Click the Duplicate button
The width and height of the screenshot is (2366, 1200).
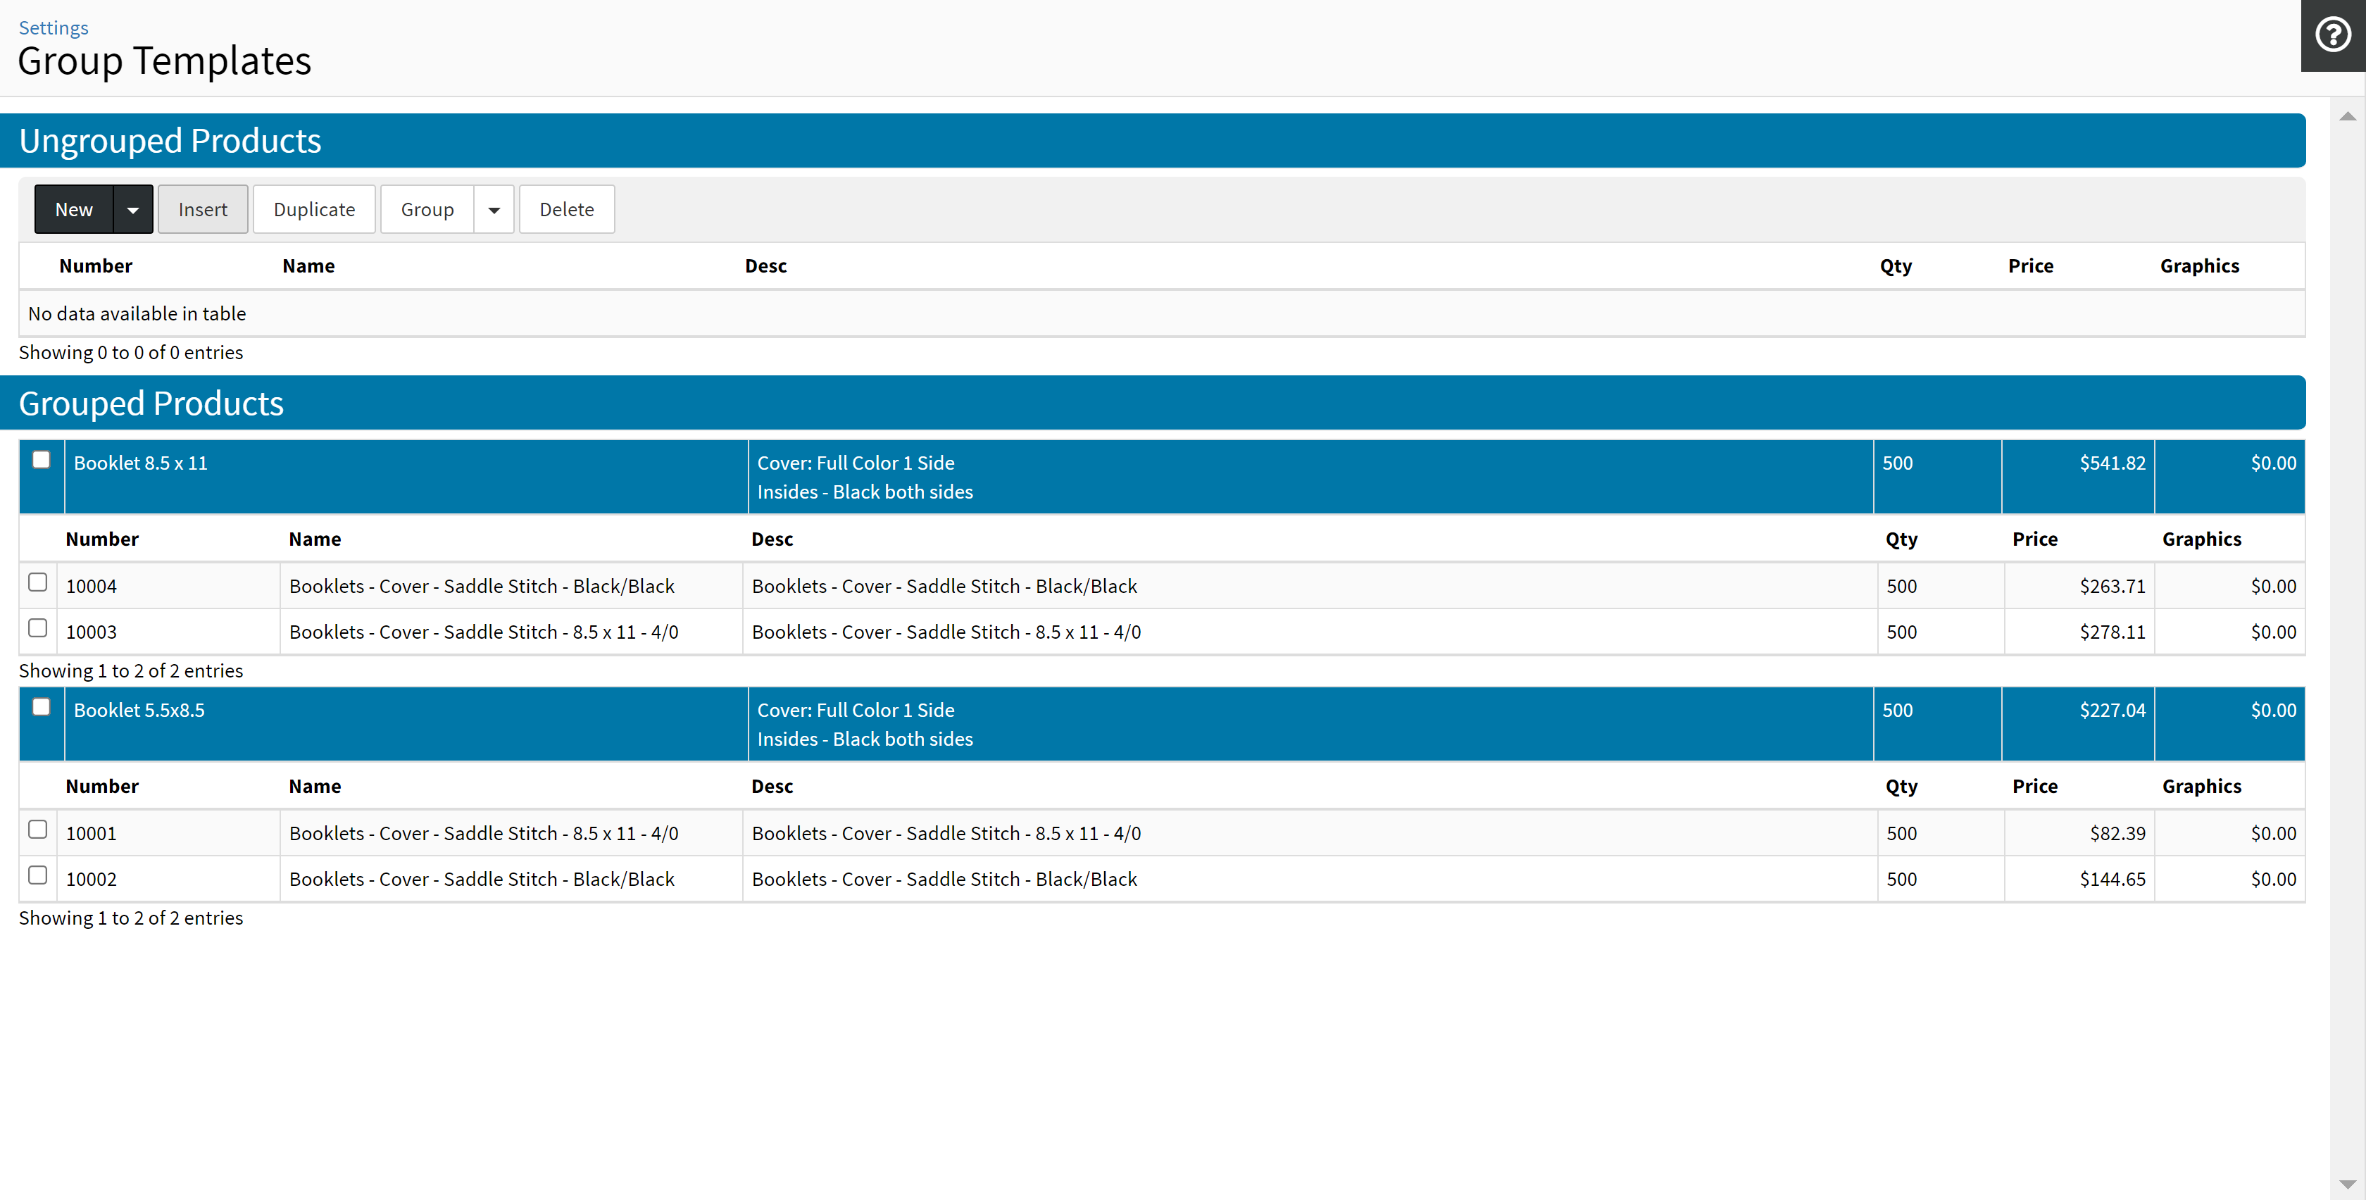point(313,209)
